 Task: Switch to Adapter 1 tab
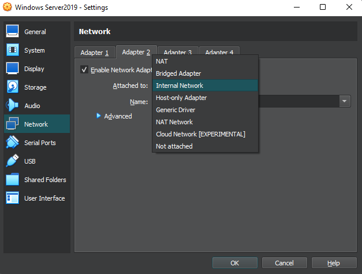(95, 53)
